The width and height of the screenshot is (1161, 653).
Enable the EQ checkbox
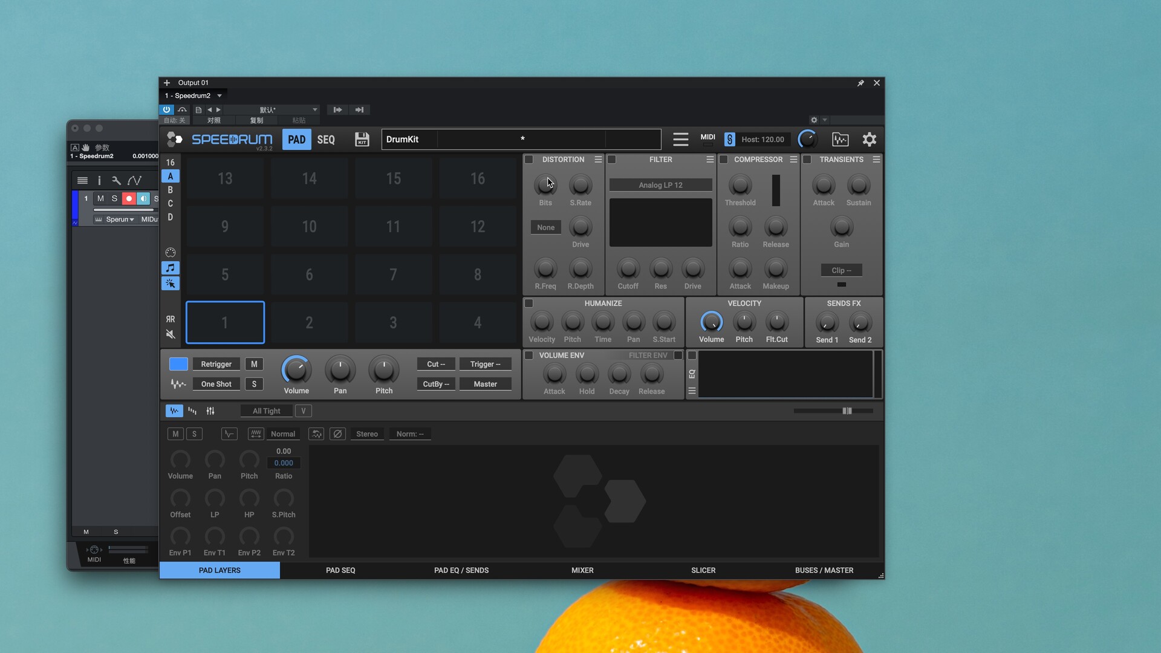click(692, 356)
